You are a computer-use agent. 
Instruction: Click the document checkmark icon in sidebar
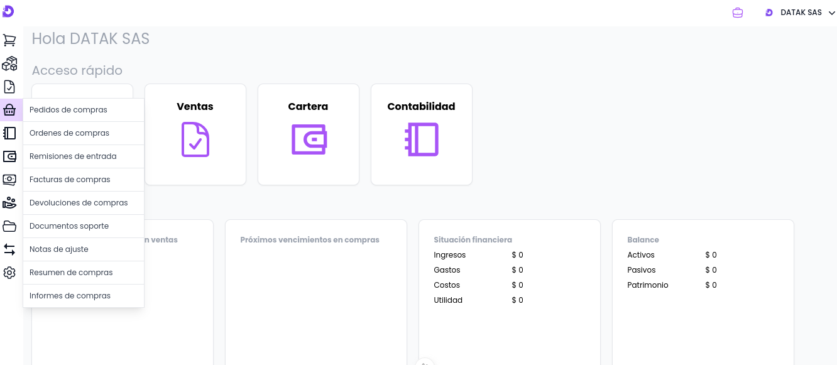pos(9,87)
